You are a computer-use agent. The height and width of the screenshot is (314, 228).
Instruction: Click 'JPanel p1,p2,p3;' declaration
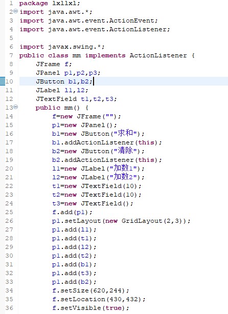pos(68,73)
